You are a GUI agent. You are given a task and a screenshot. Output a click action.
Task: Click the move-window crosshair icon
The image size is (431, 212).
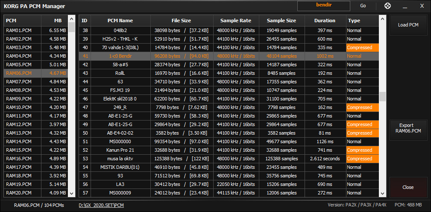pyautogui.click(x=387, y=6)
